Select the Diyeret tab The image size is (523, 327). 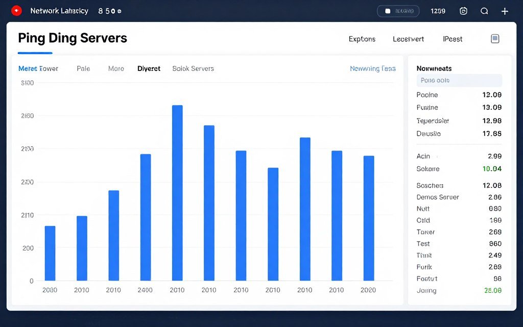[149, 68]
